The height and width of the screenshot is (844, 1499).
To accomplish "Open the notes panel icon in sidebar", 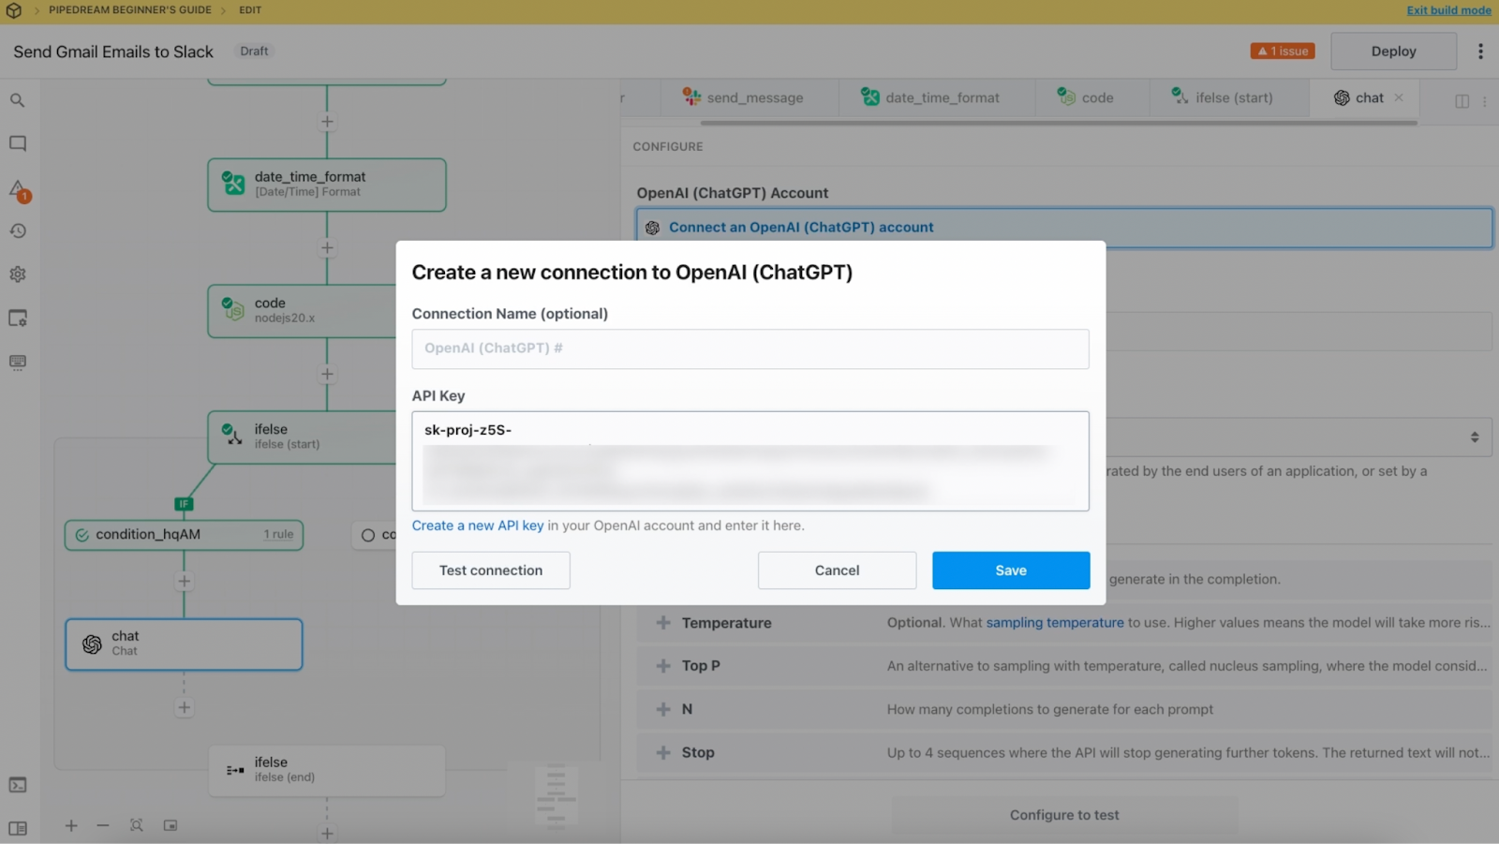I will point(18,143).
